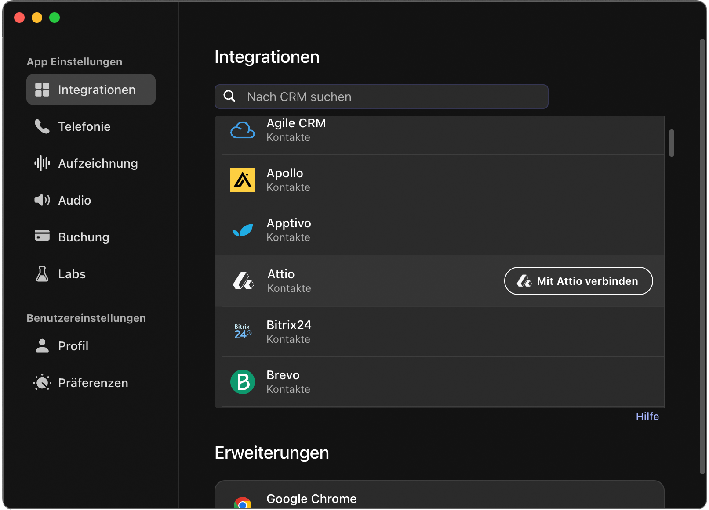The image size is (709, 510).
Task: Select the Attio name text
Action: [x=281, y=274]
